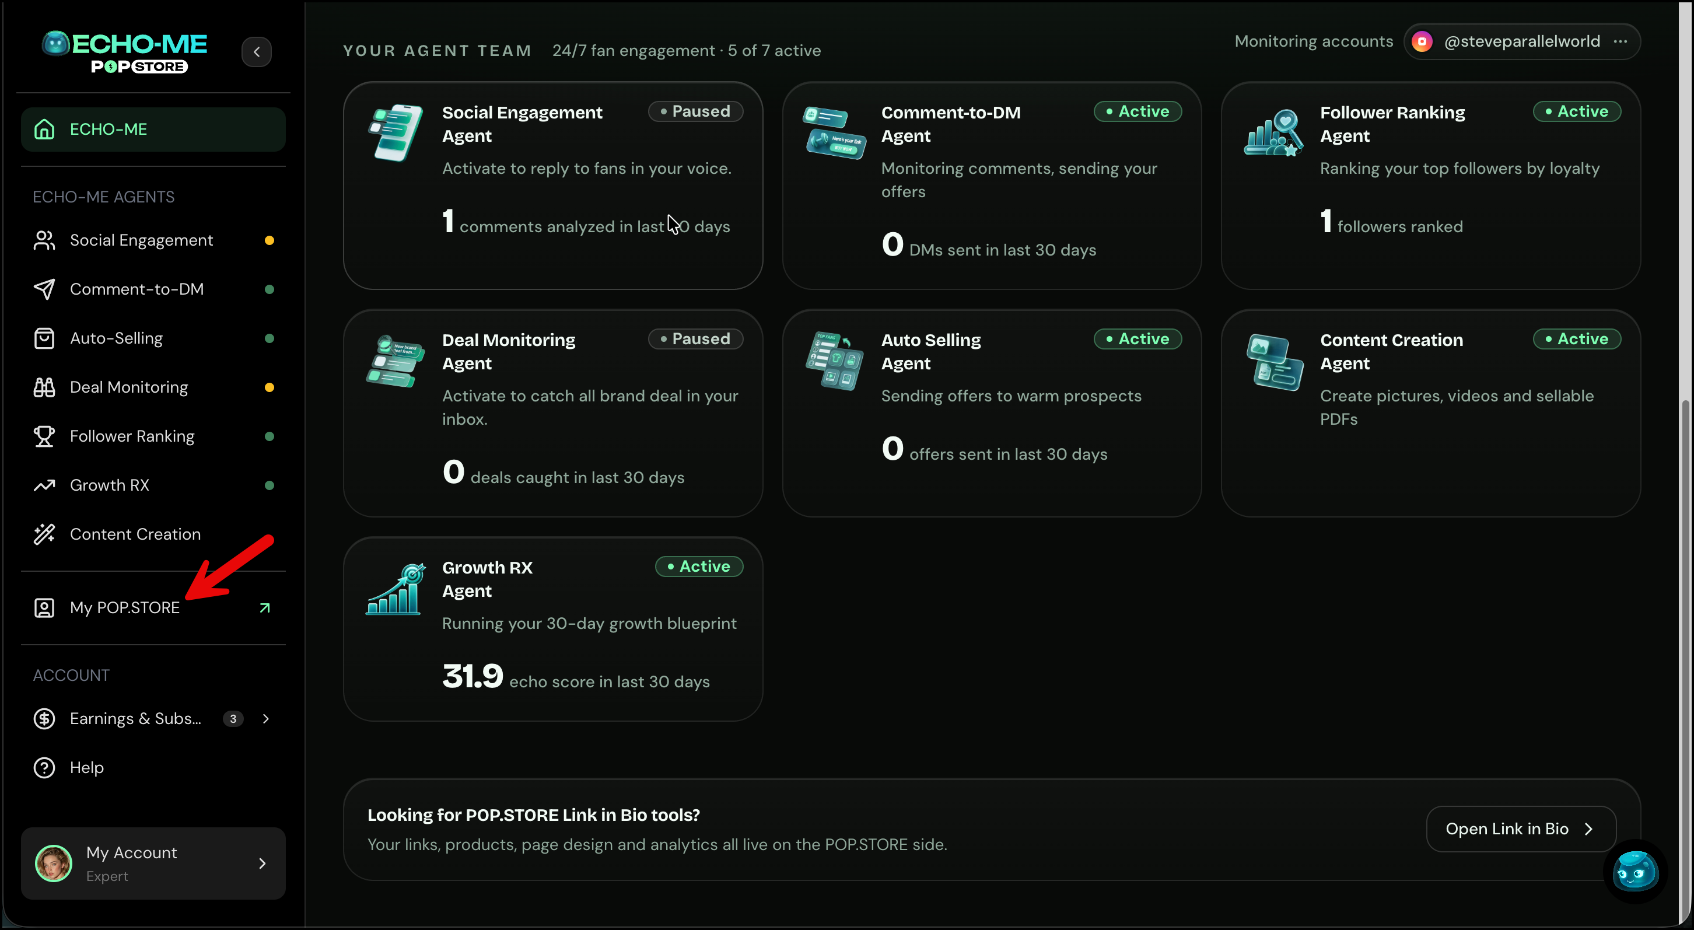The image size is (1694, 930).
Task: Click the Comment-to-DM Agent card icon
Action: [x=834, y=132]
